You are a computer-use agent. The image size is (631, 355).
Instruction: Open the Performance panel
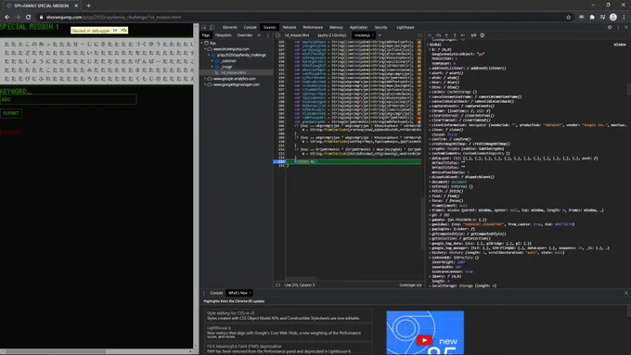pyautogui.click(x=313, y=27)
